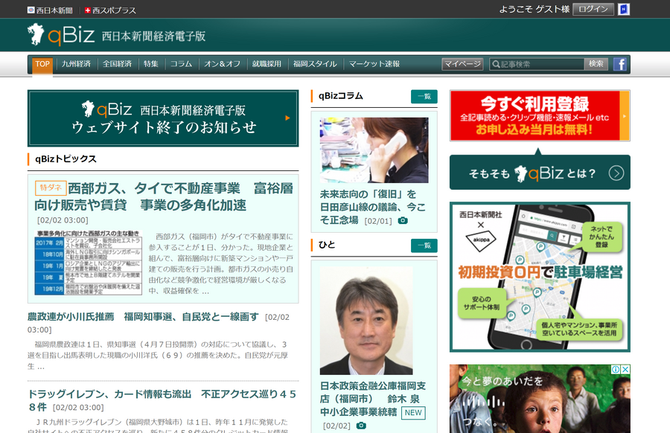This screenshot has height=433, width=670.
Task: Click the circled arrow on そもそもqBizとは banner
Action: click(616, 173)
